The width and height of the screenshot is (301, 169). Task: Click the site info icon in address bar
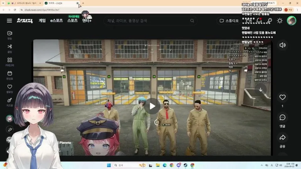click(22, 10)
